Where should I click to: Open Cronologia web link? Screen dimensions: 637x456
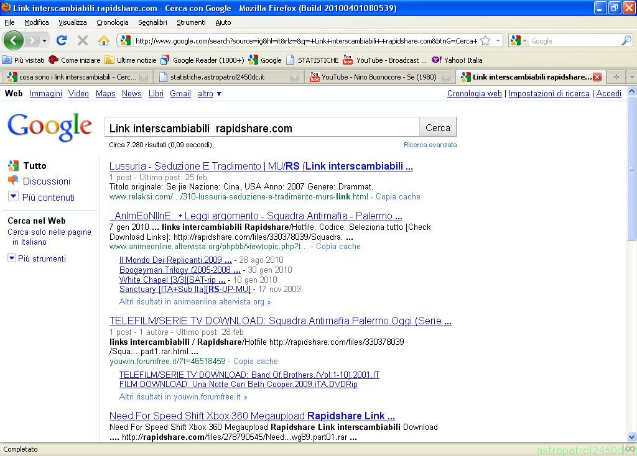click(x=475, y=94)
